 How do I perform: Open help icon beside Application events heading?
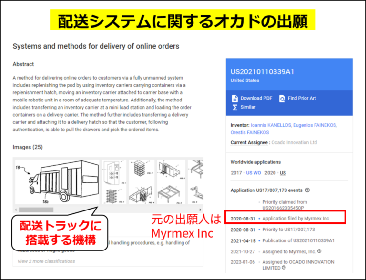(307, 190)
